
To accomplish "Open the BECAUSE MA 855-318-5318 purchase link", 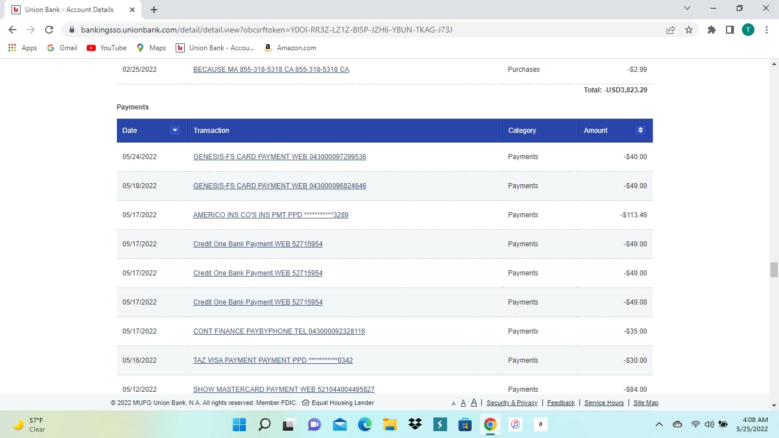I will coord(271,70).
